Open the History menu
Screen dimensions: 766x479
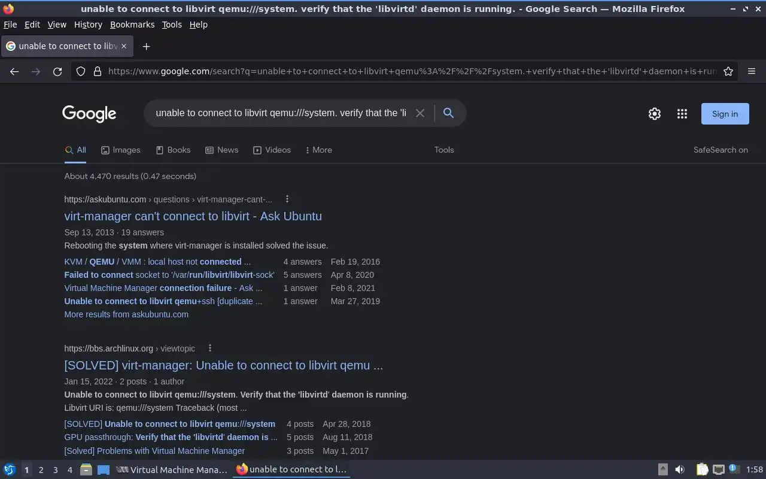88,25
